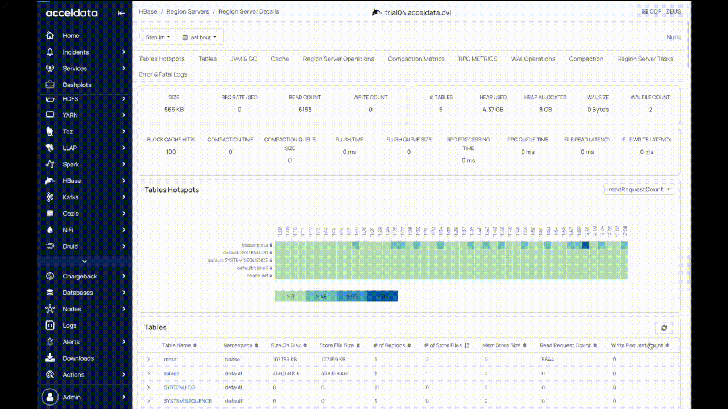Click the Home icon in the sidebar
This screenshot has width=728, height=409.
click(51, 35)
